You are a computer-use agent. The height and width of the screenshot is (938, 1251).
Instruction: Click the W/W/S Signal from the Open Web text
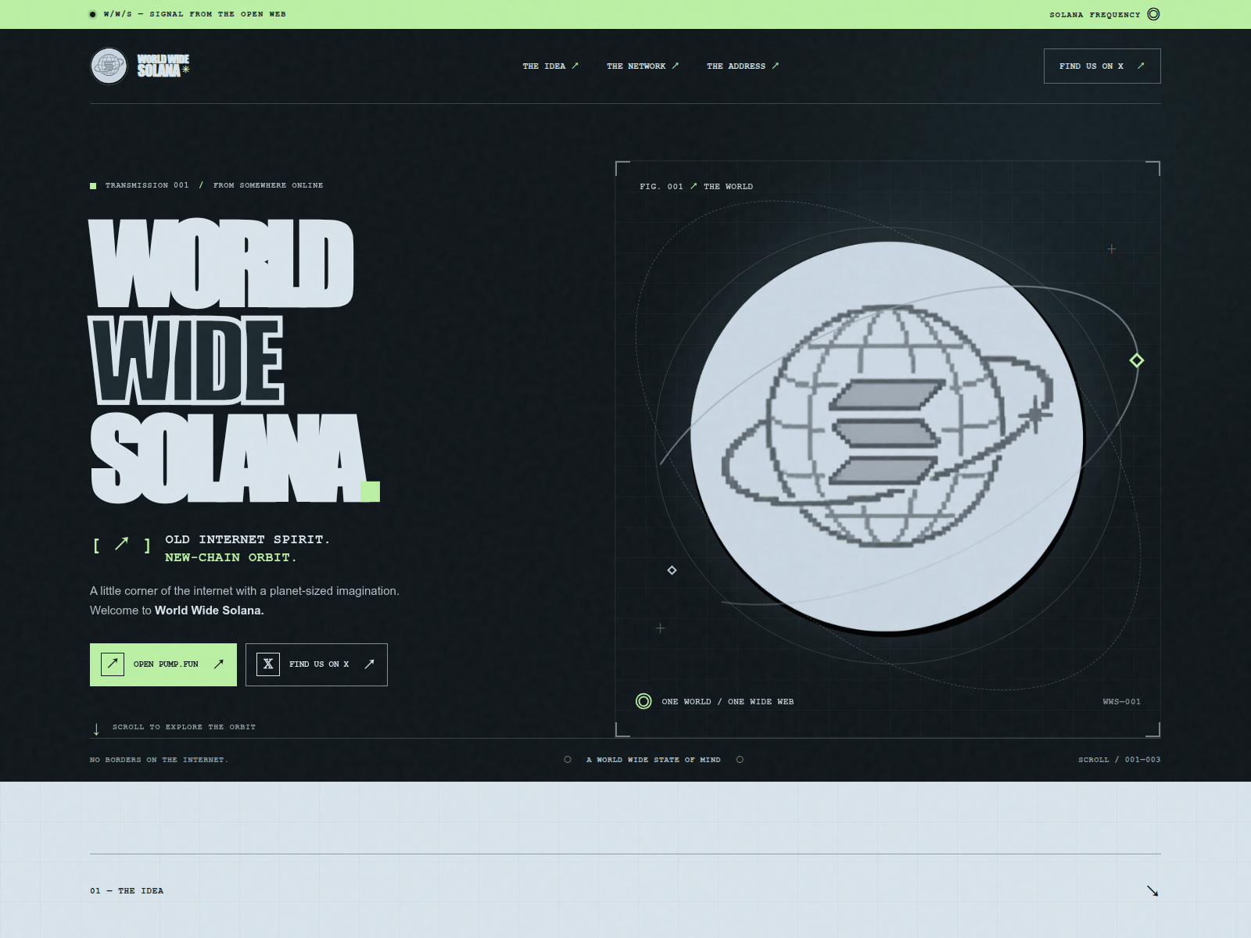195,14
